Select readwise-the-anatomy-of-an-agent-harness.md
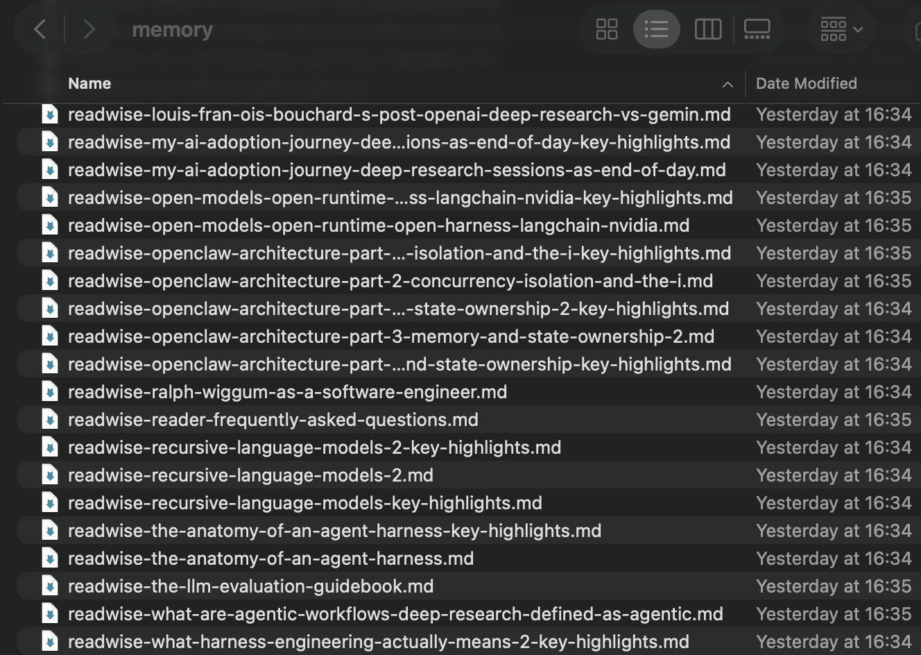The image size is (921, 655). pos(270,558)
